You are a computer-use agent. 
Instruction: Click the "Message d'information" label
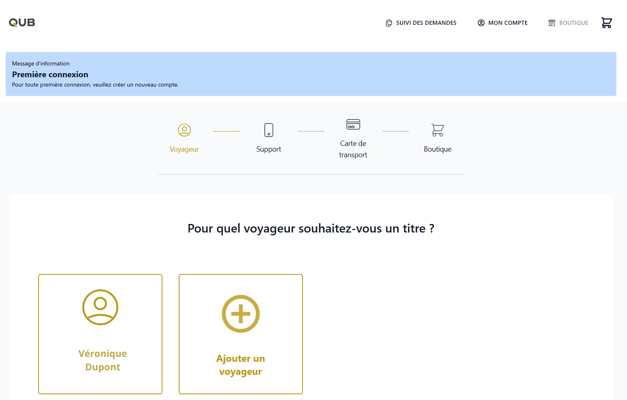(41, 63)
